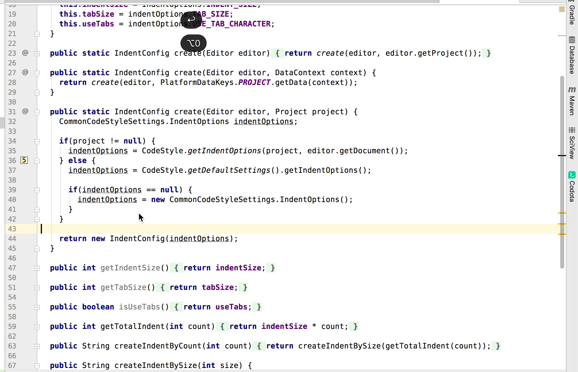Collapse the create method starting line 27
Viewport: 578px width, 372px height.
tap(37, 73)
